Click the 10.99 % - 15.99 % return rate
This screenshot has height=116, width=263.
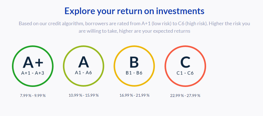coord(84,95)
